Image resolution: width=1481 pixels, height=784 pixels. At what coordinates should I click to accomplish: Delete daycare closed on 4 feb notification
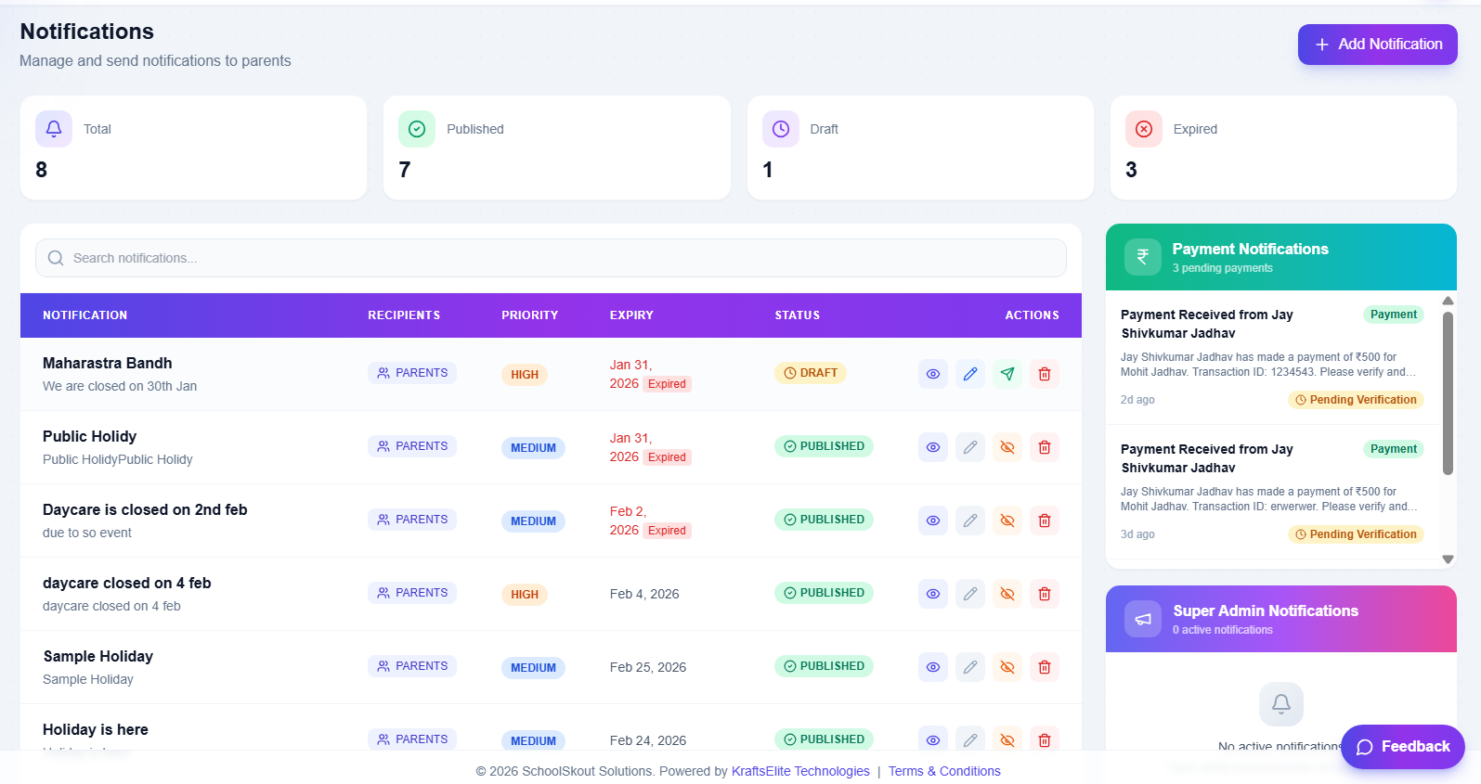(1045, 594)
